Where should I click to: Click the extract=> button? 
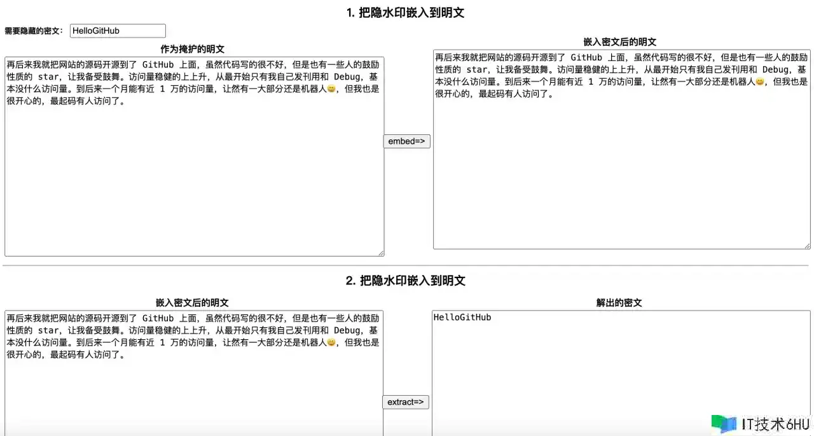pos(406,402)
